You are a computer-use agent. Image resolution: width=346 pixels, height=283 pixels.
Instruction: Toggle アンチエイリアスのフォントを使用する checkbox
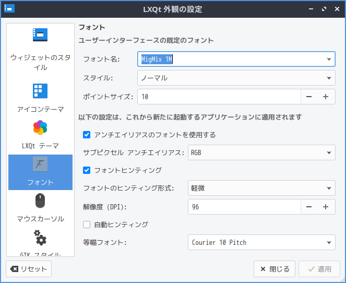click(87, 135)
